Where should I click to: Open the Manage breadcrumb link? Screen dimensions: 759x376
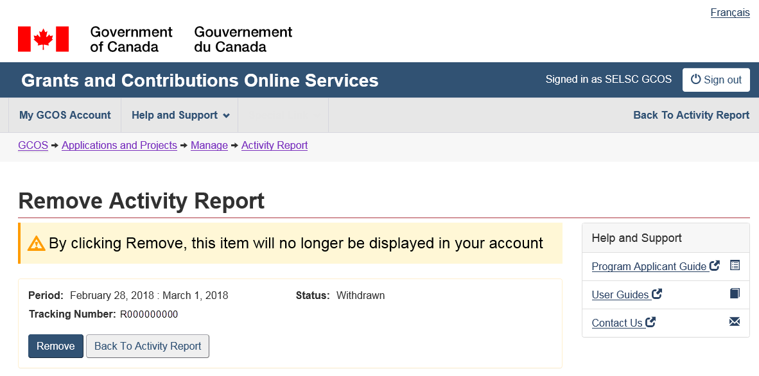[x=209, y=146]
